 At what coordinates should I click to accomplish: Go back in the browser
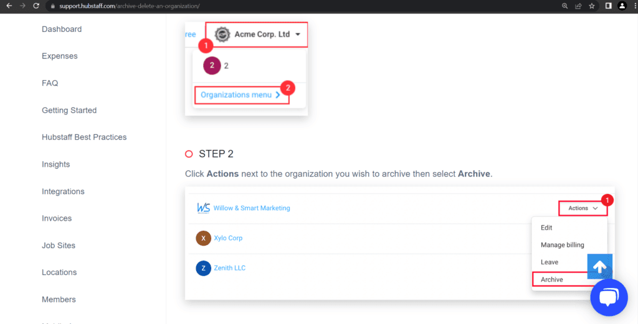tap(9, 6)
